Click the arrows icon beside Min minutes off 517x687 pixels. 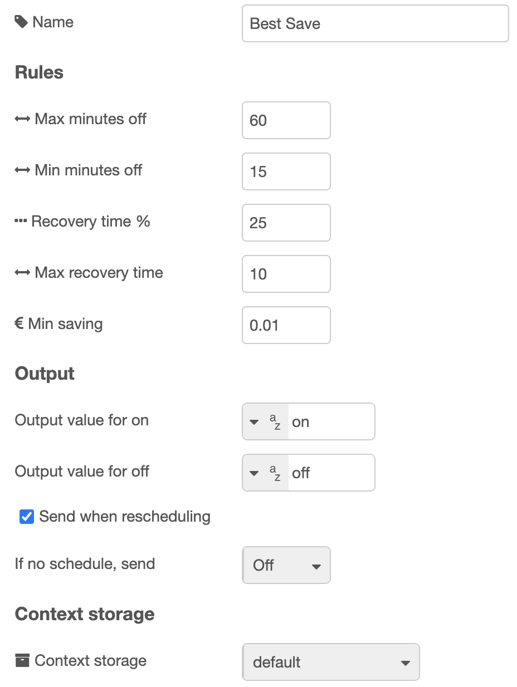[x=22, y=170]
